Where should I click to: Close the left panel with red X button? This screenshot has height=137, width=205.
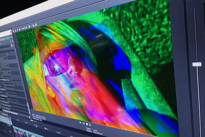(x=11, y=32)
